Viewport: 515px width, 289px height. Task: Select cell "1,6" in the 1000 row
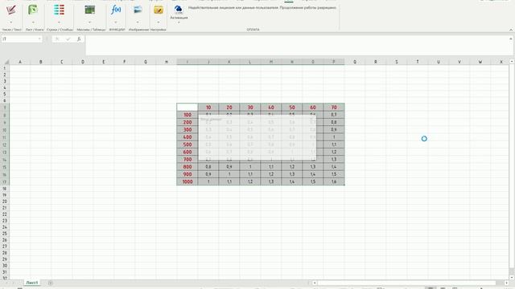pyautogui.click(x=334, y=181)
